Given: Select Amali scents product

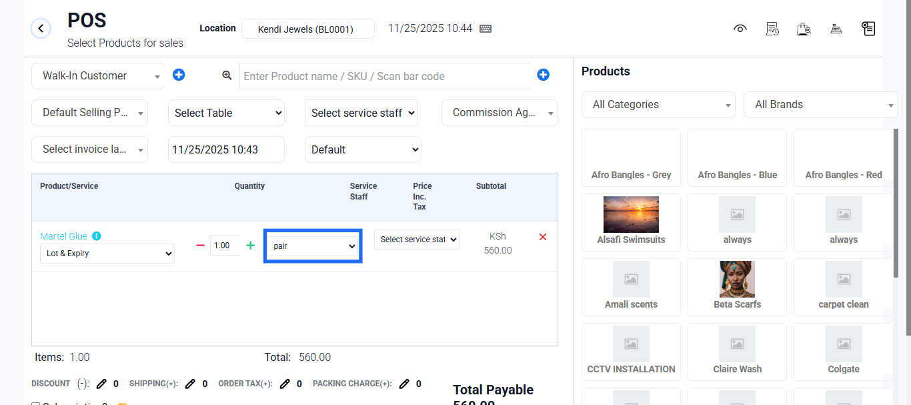Looking at the screenshot, I should (632, 287).
